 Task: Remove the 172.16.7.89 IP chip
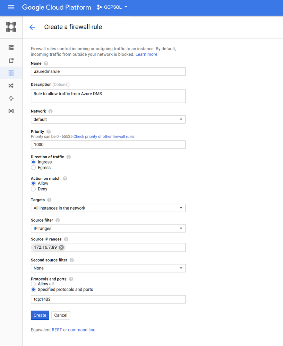click(x=61, y=247)
